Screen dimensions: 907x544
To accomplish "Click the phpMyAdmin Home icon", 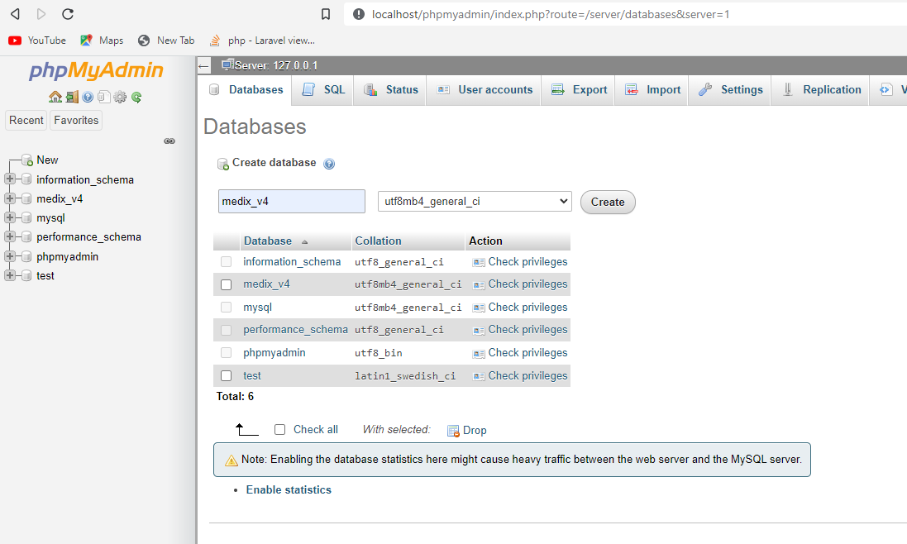I will (x=55, y=97).
